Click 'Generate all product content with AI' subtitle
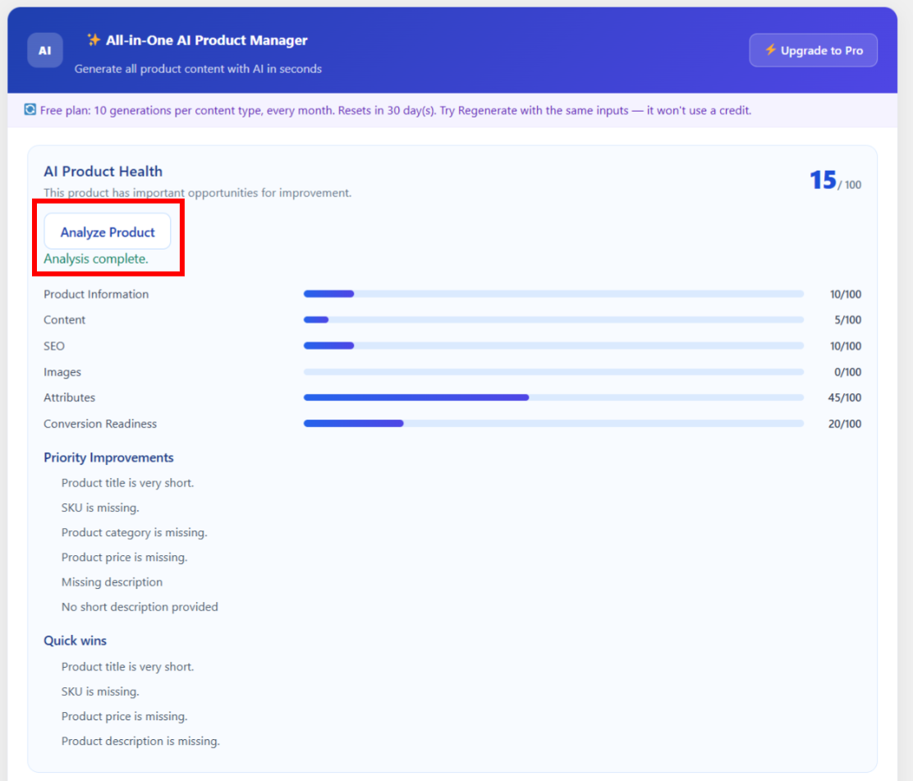 tap(198, 69)
